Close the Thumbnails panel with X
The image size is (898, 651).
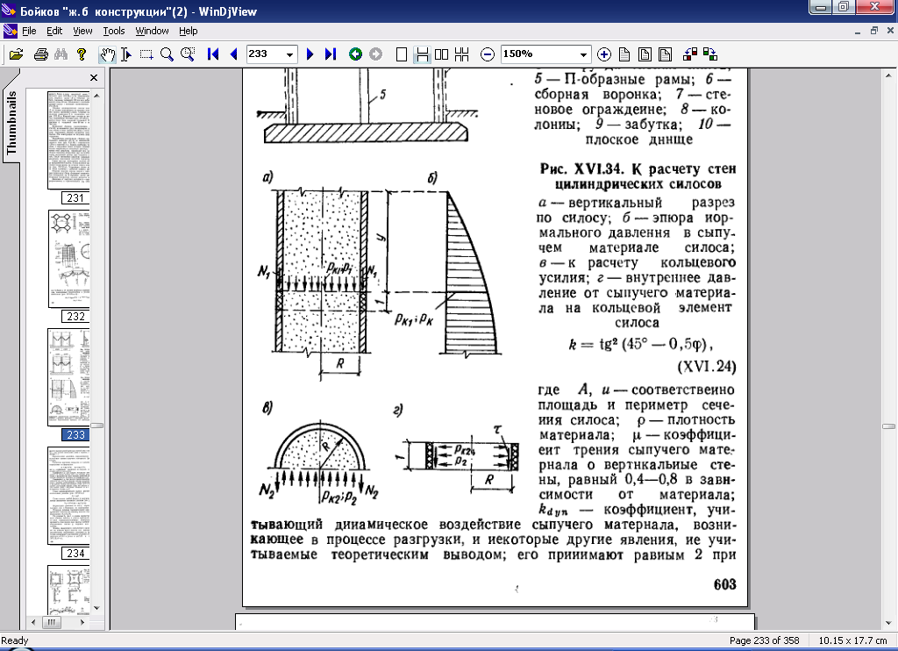(94, 77)
